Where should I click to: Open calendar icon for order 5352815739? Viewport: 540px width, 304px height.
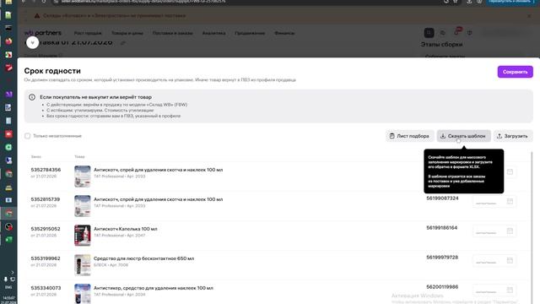(x=510, y=201)
